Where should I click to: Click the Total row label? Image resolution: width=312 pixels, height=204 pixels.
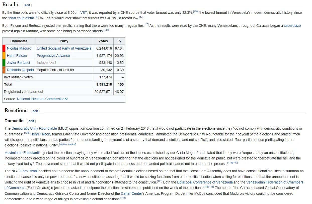point(8,84)
